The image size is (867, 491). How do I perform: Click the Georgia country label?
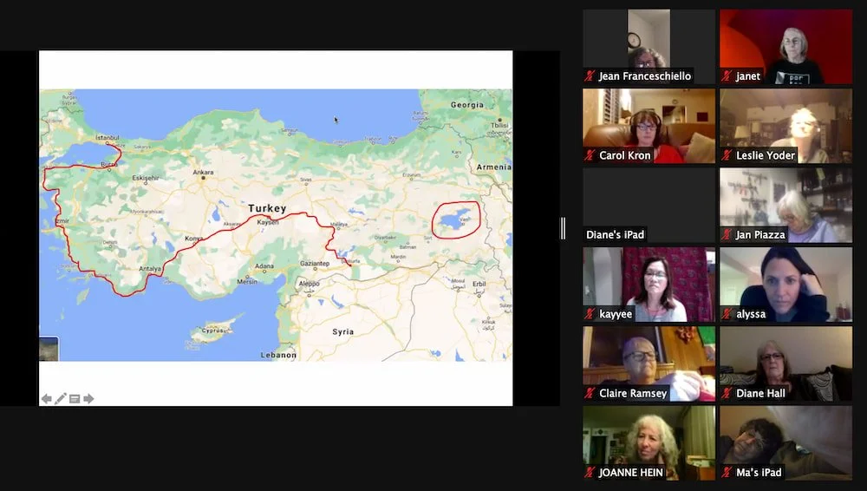coord(467,105)
